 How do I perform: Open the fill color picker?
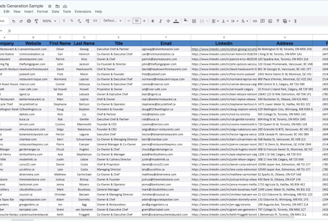click(186, 21)
